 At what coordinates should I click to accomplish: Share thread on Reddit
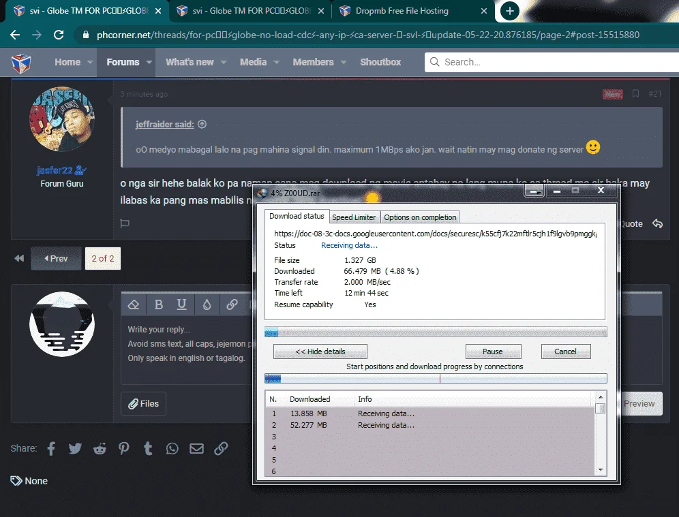(100, 449)
